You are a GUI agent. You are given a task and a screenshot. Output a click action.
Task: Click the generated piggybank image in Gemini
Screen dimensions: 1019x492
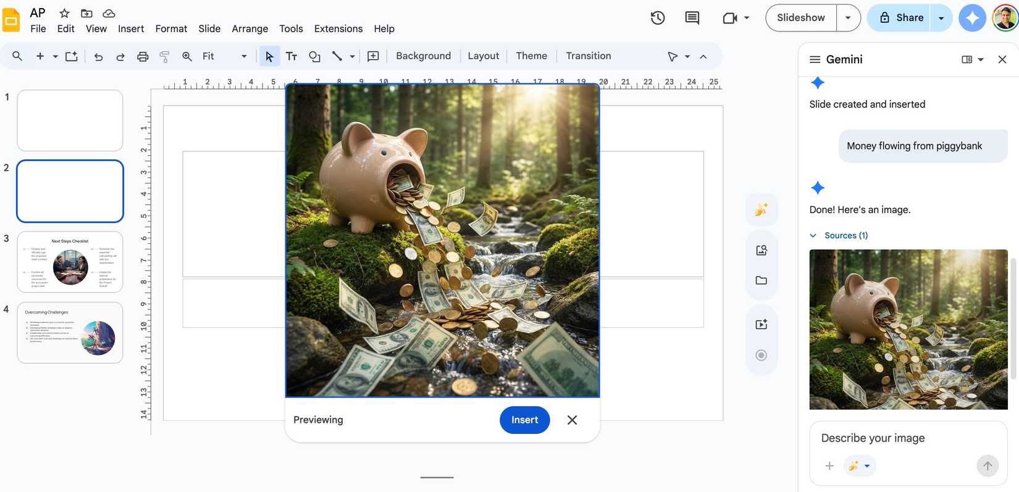click(x=908, y=329)
